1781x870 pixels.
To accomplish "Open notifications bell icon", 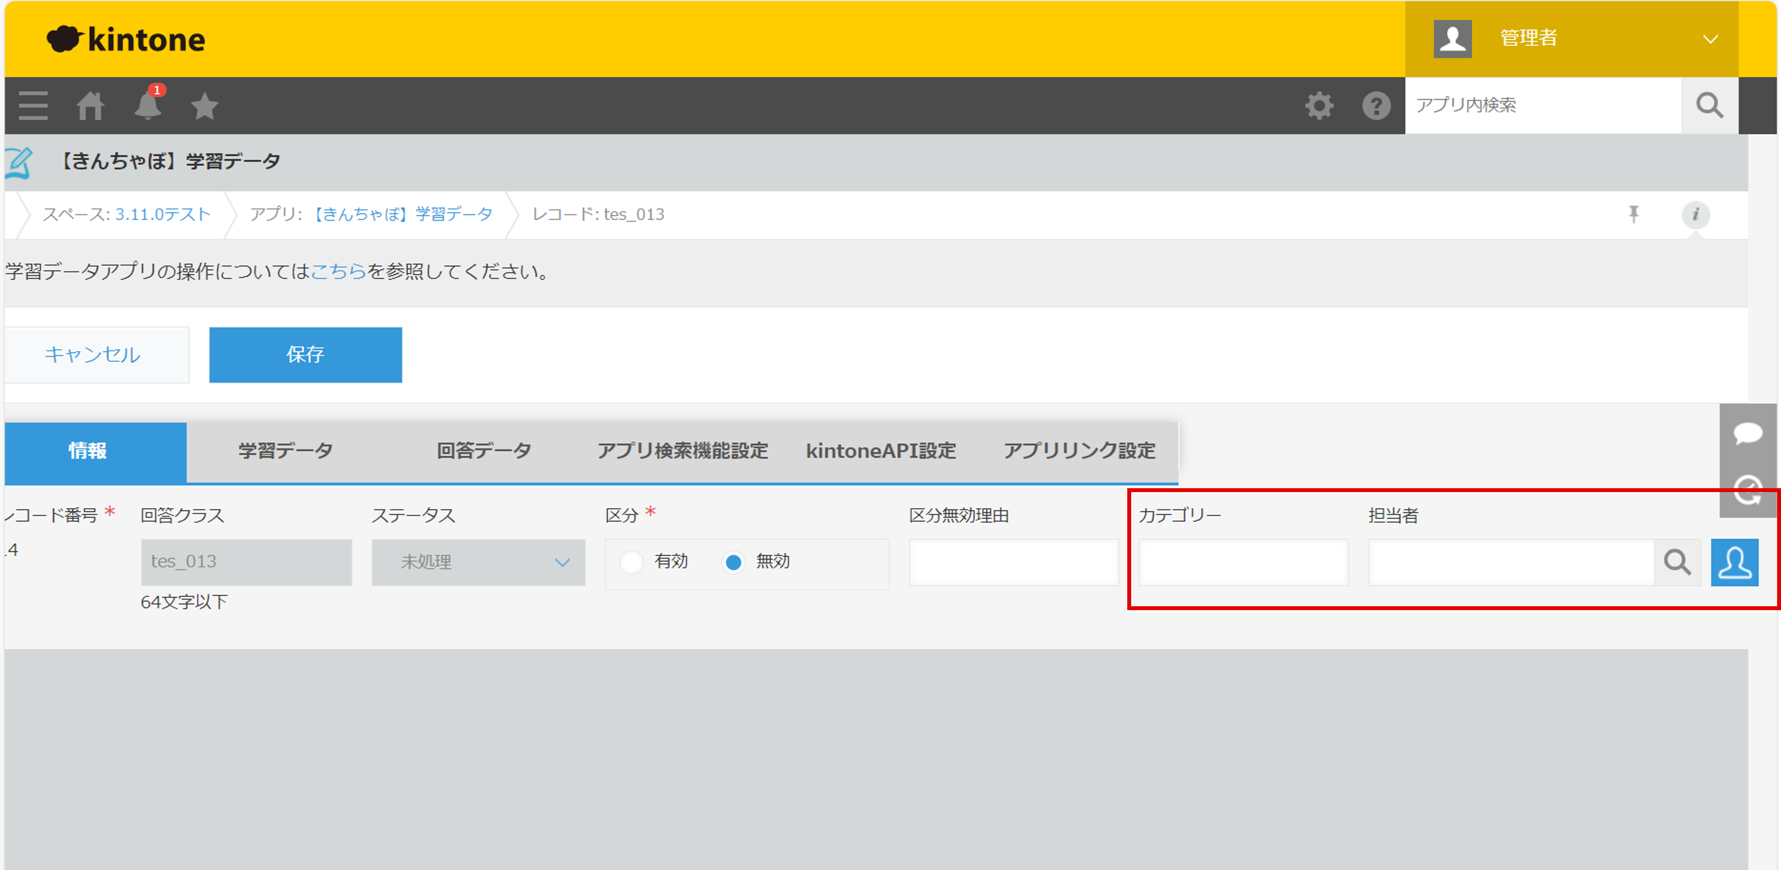I will (148, 106).
